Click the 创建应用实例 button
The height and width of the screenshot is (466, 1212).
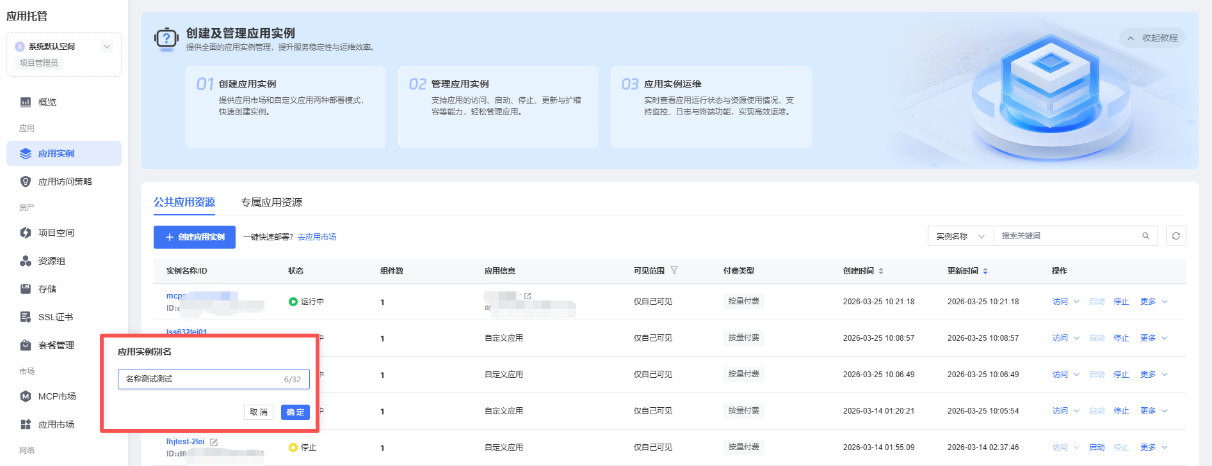coord(195,237)
